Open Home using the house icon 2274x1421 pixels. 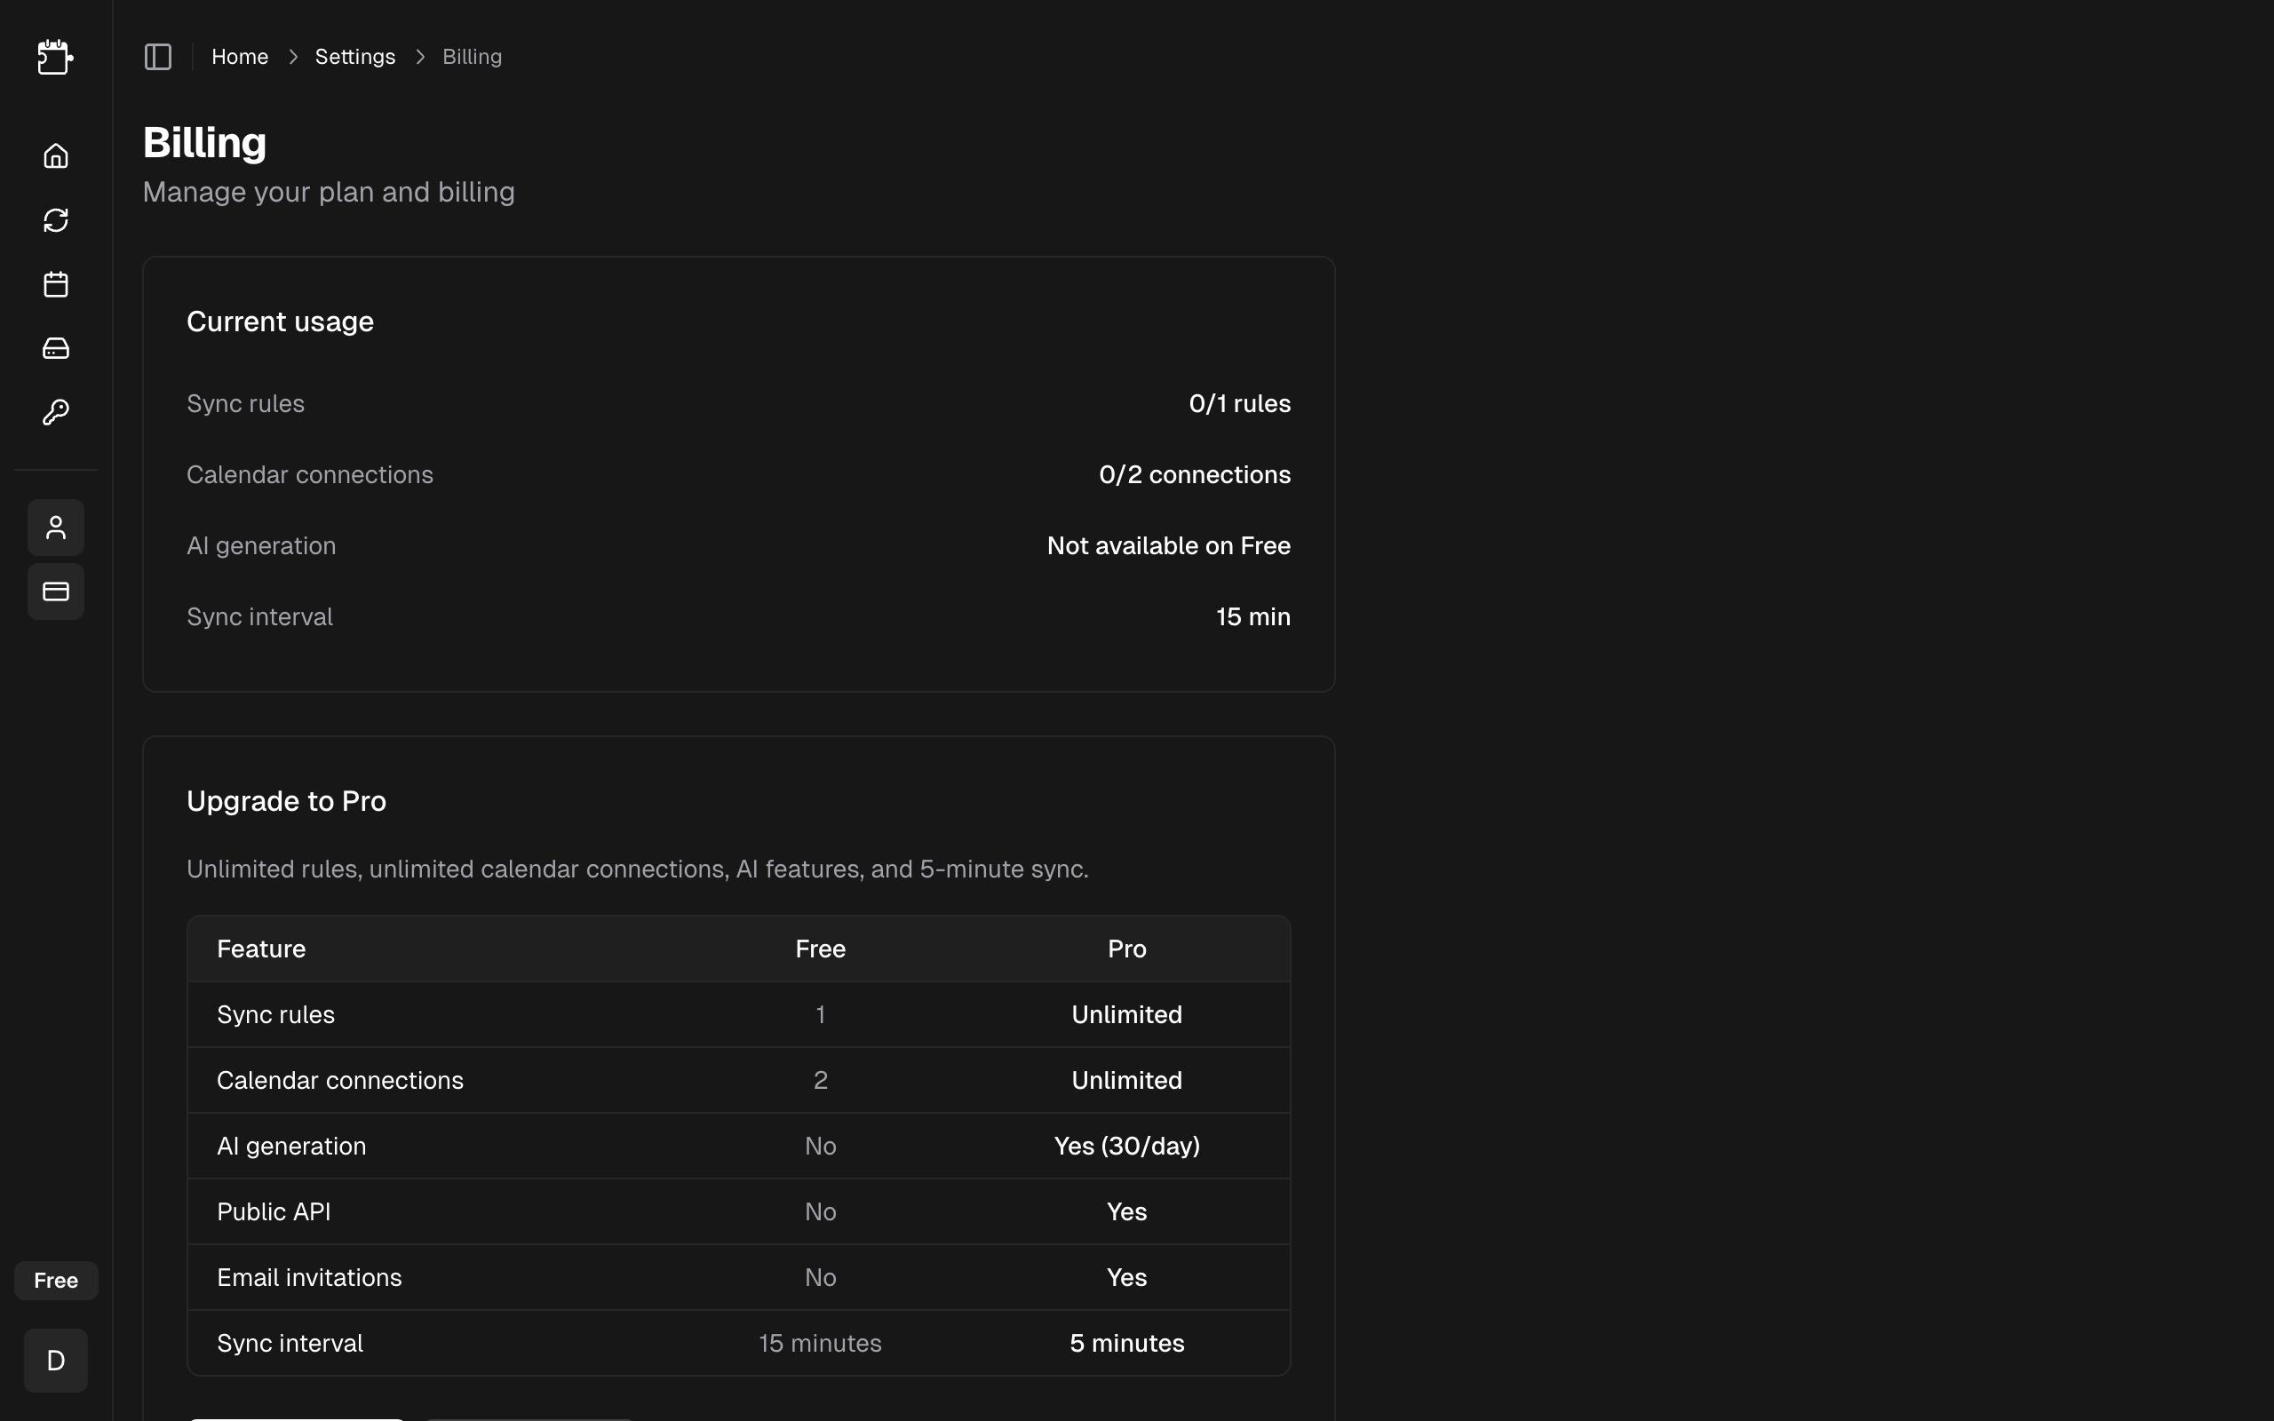(55, 155)
